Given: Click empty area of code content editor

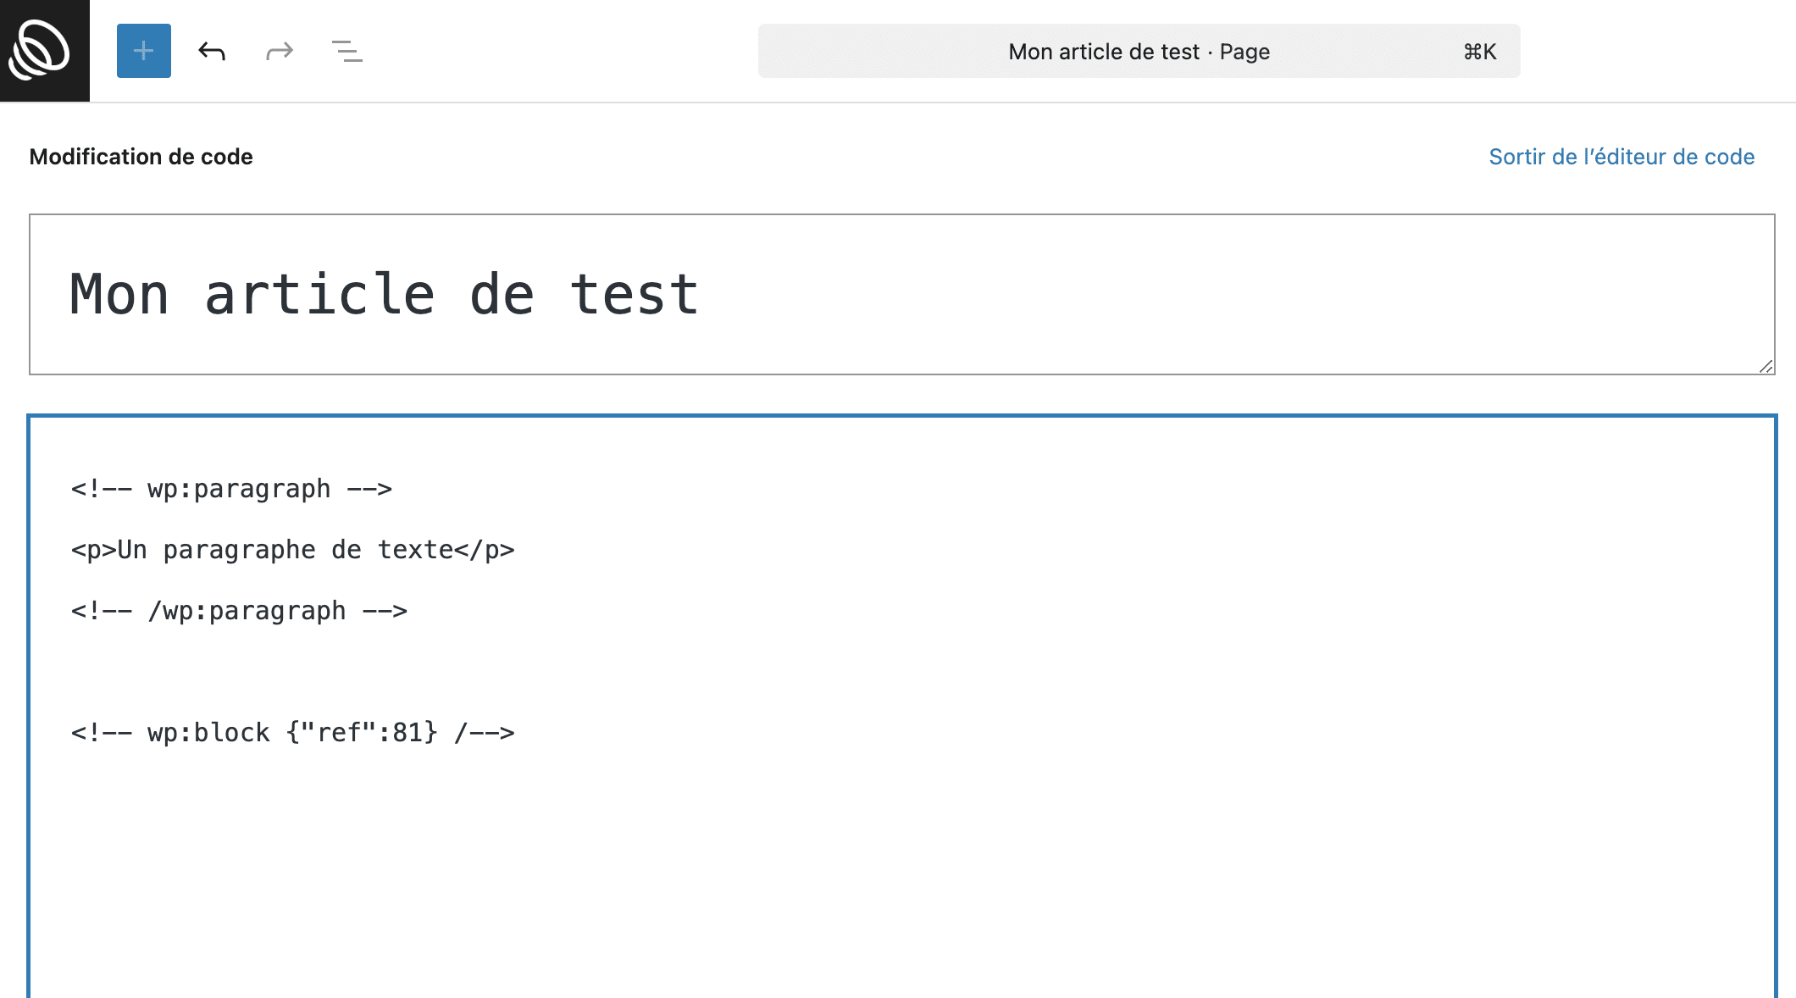Looking at the screenshot, I should click(902, 873).
